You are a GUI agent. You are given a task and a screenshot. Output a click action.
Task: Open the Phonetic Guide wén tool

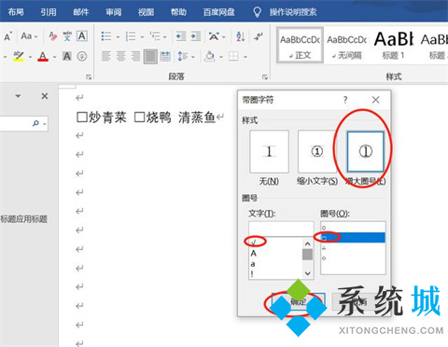[x=67, y=36]
